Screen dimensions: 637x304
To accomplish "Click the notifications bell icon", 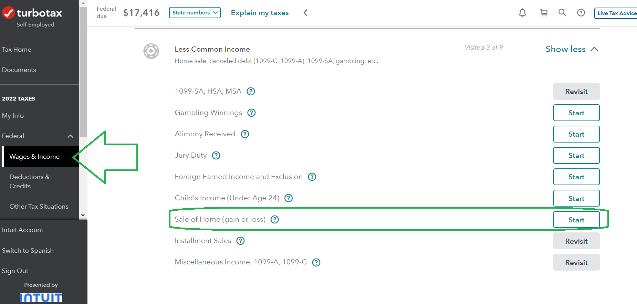I will point(522,13).
